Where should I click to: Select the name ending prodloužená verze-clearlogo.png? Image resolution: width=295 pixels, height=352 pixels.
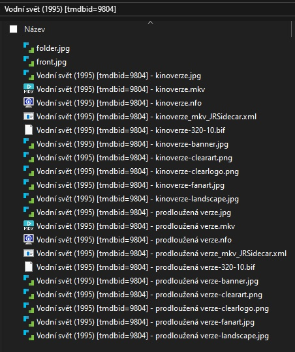click(153, 308)
